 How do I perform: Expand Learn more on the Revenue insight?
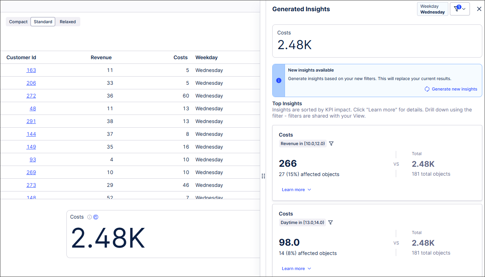[294, 190]
